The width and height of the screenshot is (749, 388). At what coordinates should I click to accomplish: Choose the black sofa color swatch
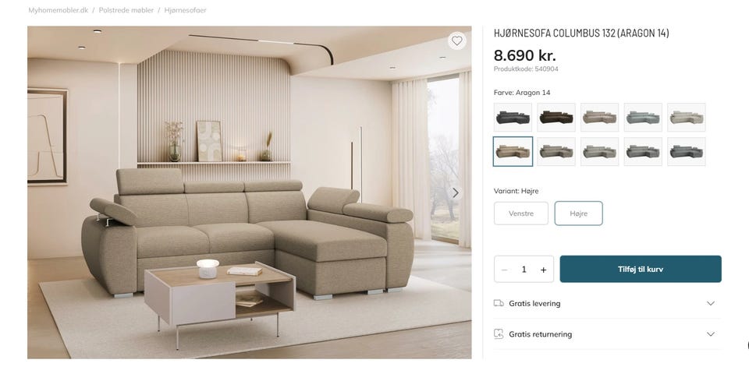pos(513,118)
